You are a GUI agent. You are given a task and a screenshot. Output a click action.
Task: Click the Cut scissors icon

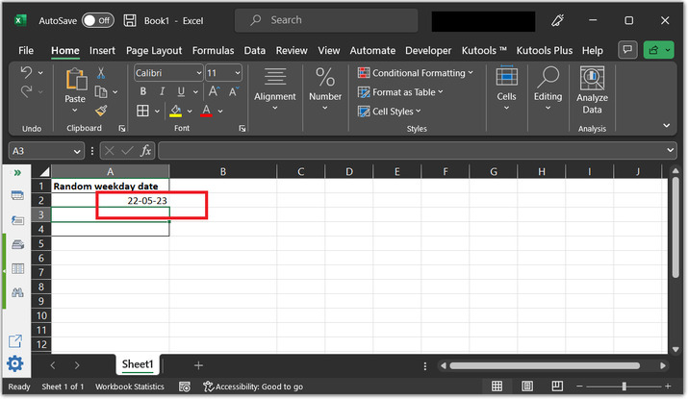point(101,72)
